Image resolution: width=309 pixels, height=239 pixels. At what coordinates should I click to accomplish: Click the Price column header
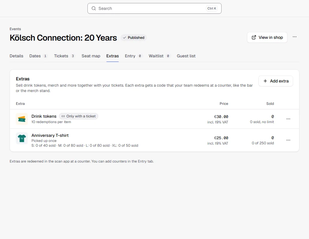[x=224, y=104]
